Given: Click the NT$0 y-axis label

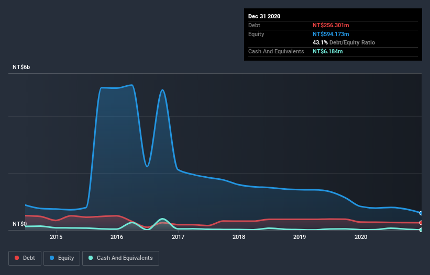Looking at the screenshot, I should point(20,224).
